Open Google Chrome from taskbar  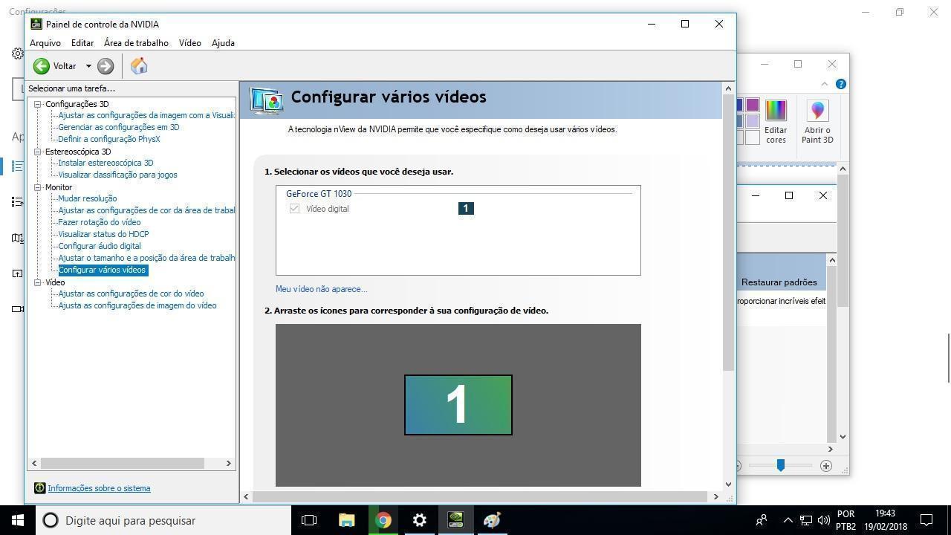[383, 520]
